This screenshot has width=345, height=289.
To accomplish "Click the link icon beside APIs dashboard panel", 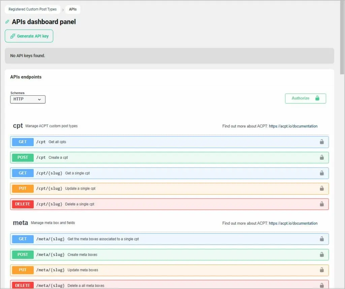I will pyautogui.click(x=7, y=22).
